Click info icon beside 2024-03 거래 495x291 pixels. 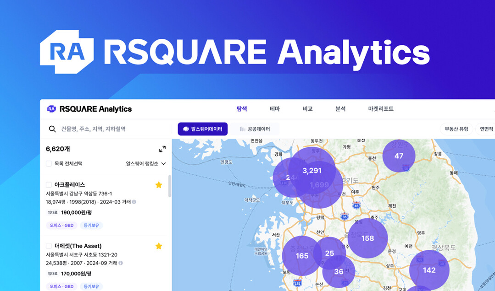click(x=134, y=202)
